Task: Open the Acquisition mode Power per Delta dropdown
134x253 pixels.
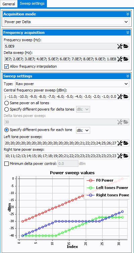Action: coord(66,22)
